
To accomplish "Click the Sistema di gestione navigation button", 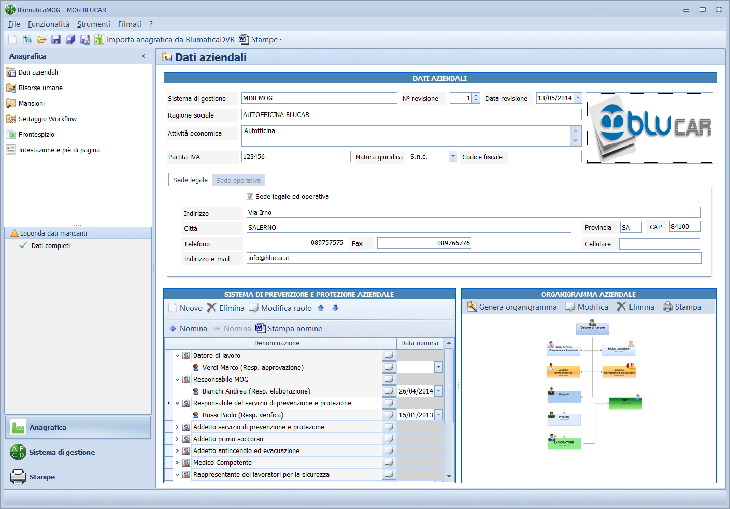I will point(62,453).
